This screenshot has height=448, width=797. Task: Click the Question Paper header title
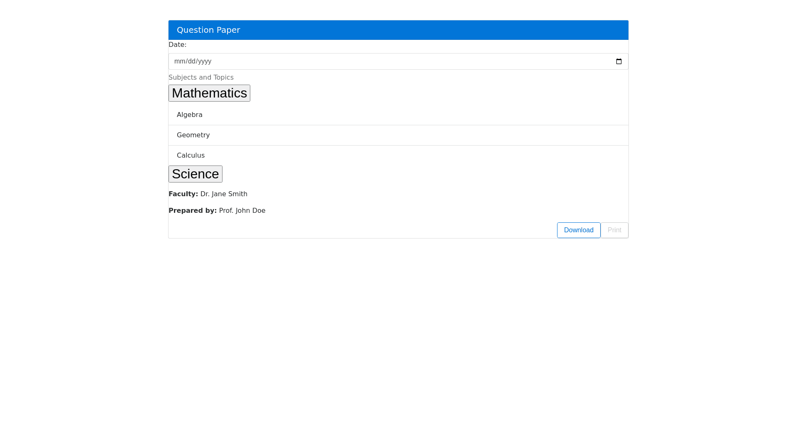click(208, 30)
